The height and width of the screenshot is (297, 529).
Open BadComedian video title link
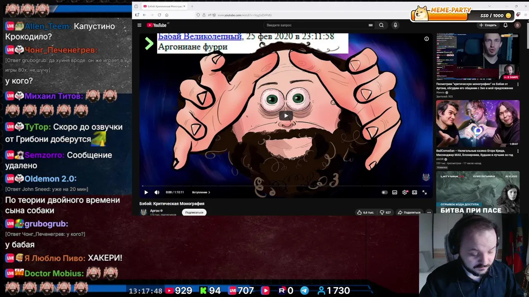coord(474,153)
